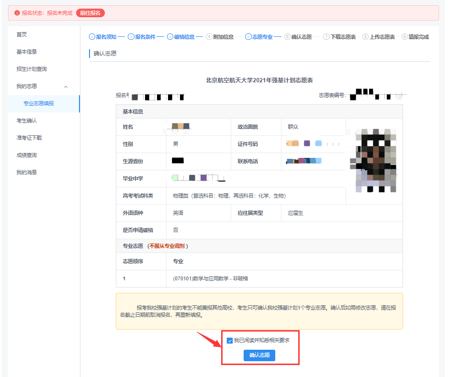
Task: Click the 志愿专业 step check icon
Action: (x=248, y=37)
